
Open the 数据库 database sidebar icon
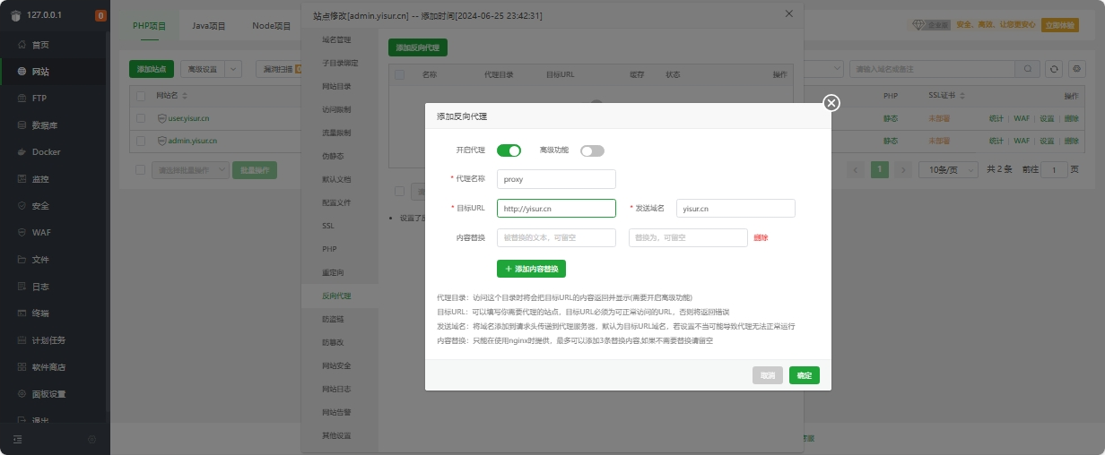22,125
